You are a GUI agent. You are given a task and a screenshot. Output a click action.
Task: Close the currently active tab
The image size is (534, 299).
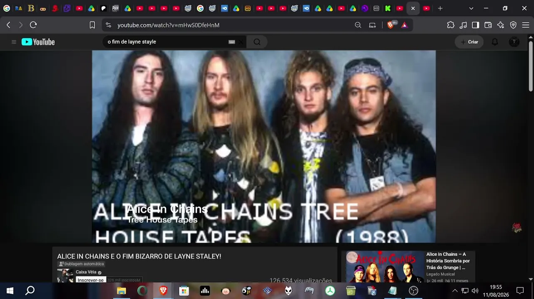pyautogui.click(x=413, y=8)
